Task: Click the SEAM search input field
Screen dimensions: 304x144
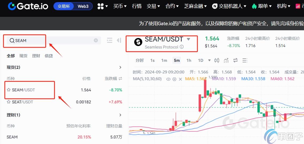Action: tap(54, 40)
